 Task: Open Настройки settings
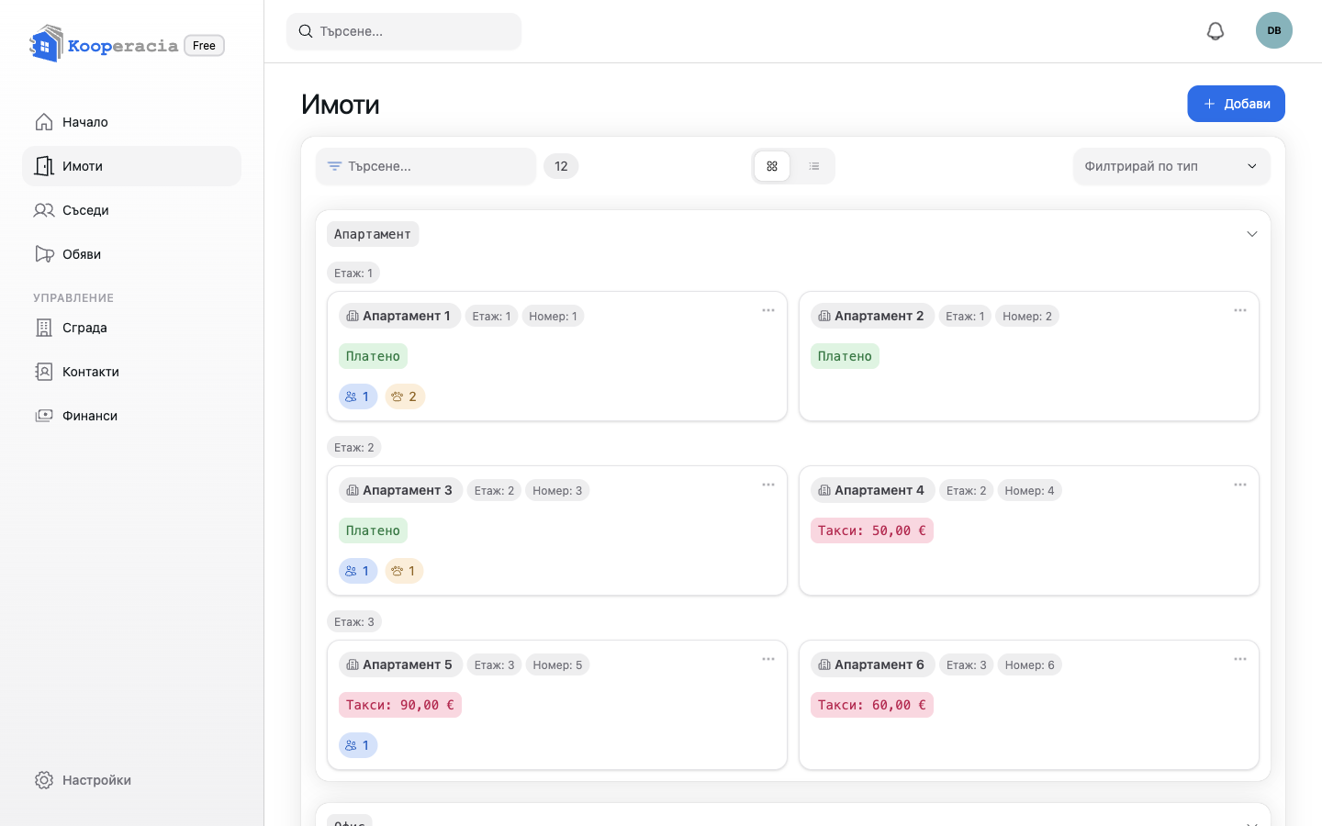(x=131, y=780)
